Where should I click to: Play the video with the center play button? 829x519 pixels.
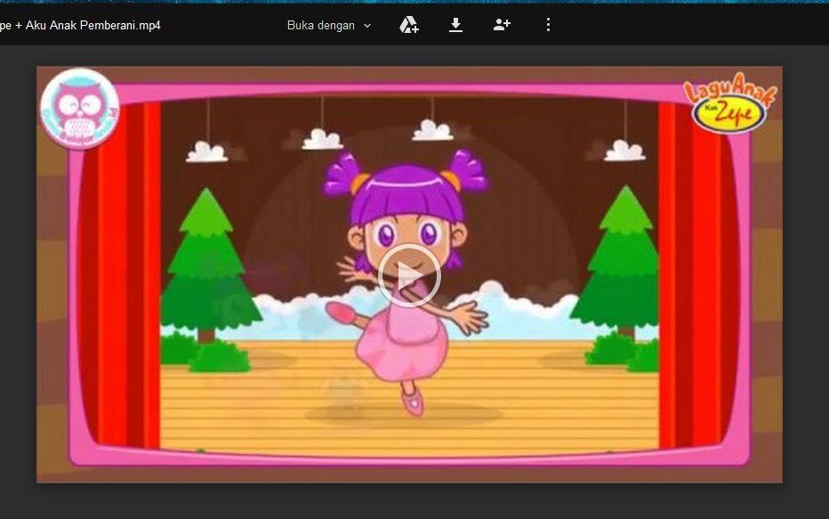pos(409,276)
